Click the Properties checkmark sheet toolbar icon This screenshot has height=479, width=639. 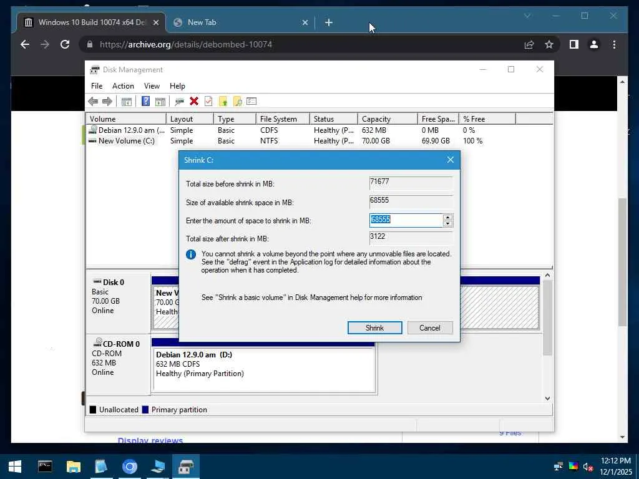pos(208,101)
